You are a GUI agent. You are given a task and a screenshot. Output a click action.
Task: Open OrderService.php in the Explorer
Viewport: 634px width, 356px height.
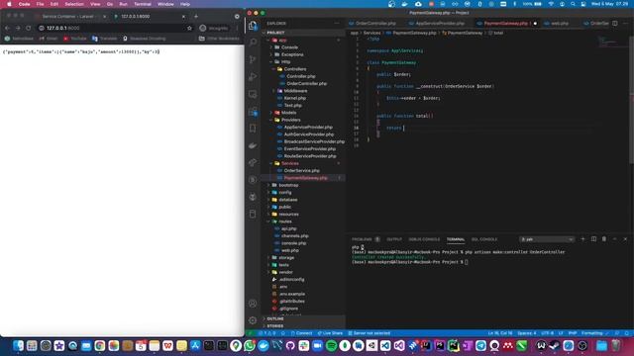[301, 170]
